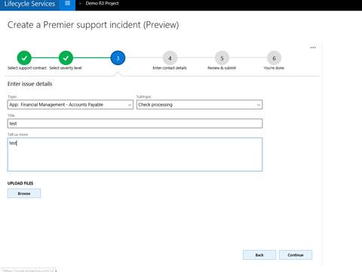Select the blue step 3 circle
Screen dimensions: 362x272
click(x=118, y=58)
